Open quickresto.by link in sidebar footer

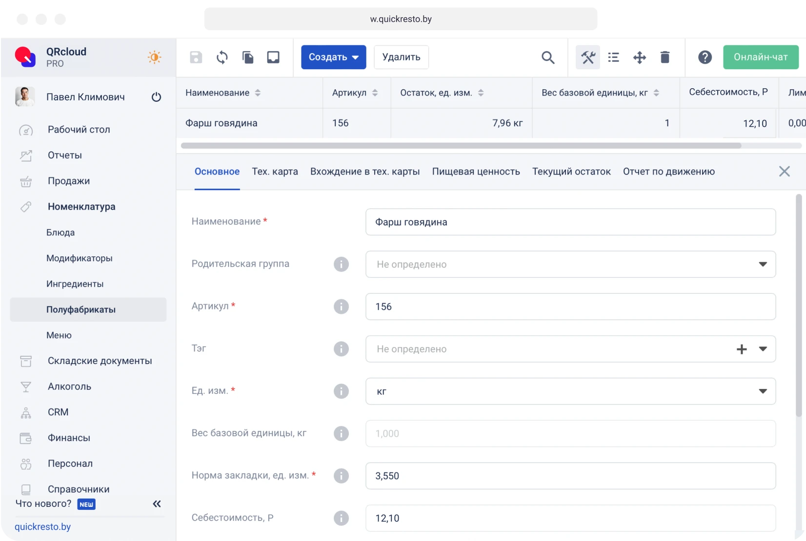point(43,527)
